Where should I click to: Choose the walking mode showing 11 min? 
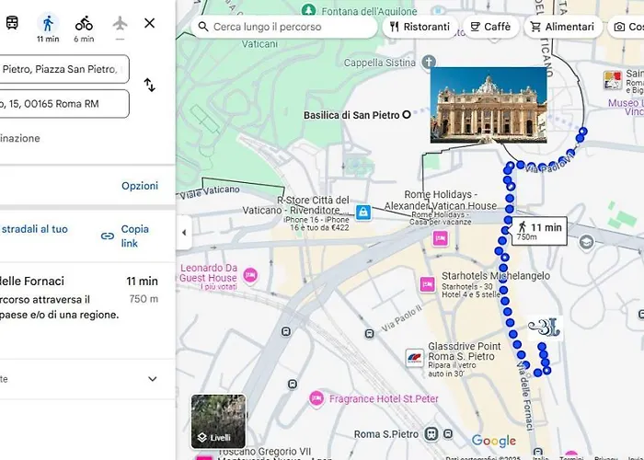(x=48, y=28)
